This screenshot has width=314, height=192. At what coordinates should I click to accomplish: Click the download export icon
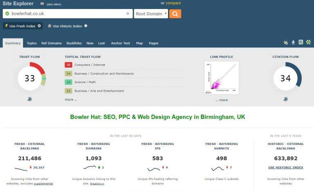click(x=293, y=42)
